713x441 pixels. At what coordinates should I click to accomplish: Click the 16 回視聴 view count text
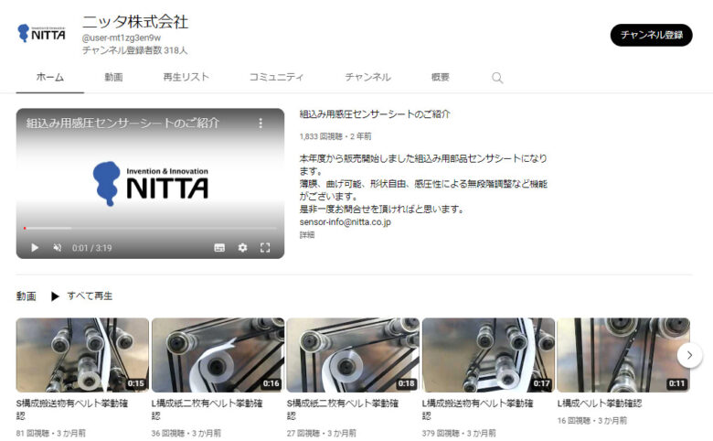click(574, 421)
